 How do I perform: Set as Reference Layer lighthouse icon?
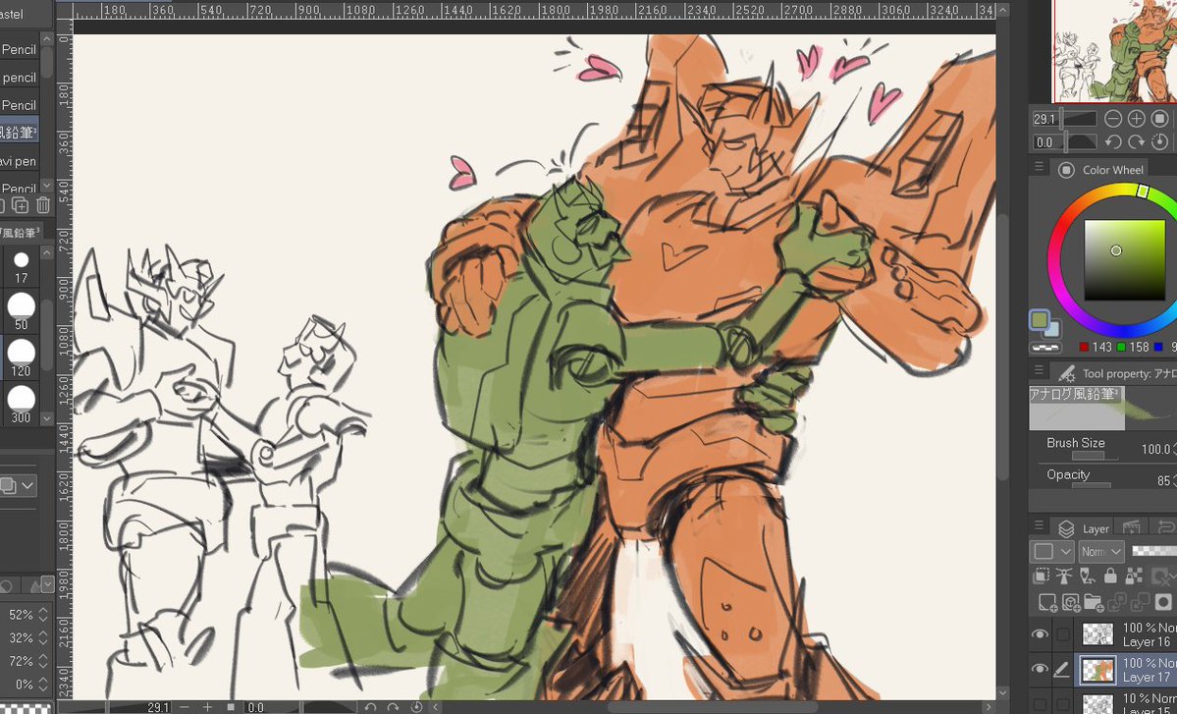[x=1064, y=576]
